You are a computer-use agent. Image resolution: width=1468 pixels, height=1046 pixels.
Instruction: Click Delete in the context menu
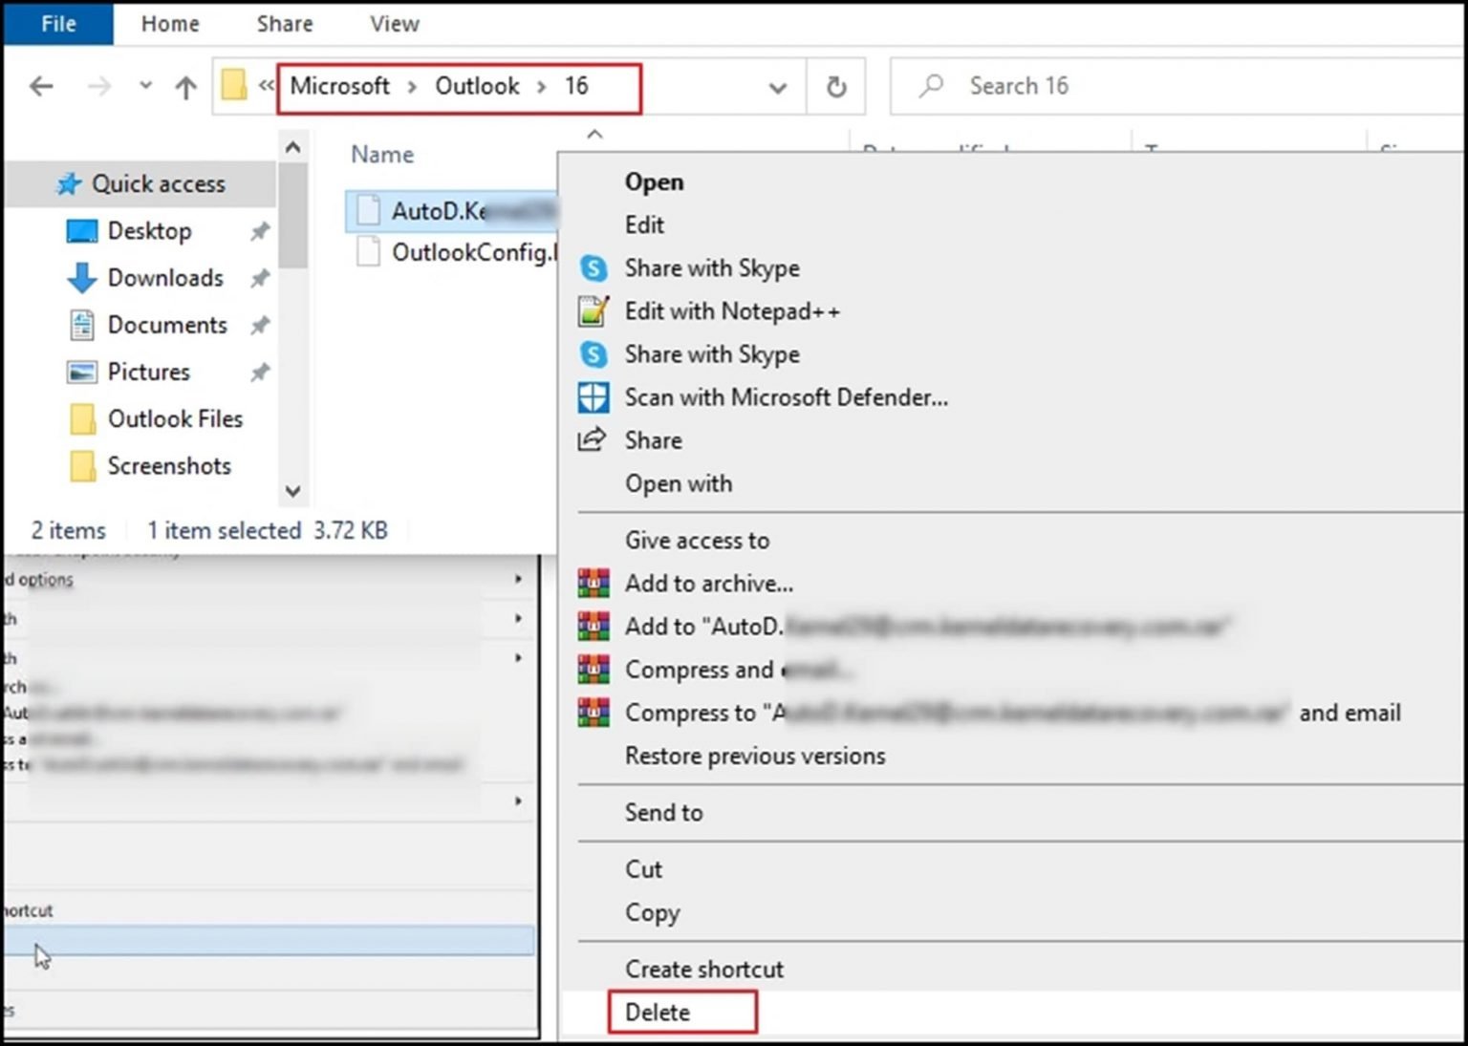click(657, 1012)
